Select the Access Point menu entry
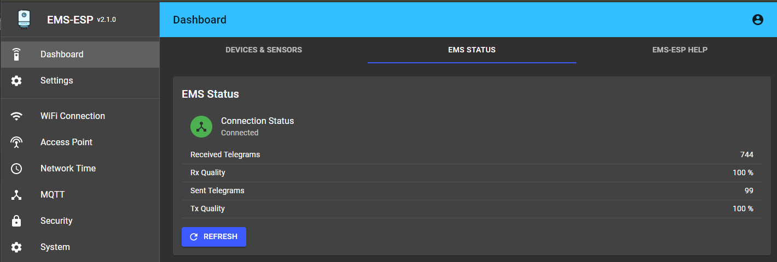Screen dimensions: 777x262 coord(66,142)
